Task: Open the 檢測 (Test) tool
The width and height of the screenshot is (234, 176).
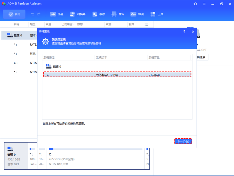Action: click(137, 14)
